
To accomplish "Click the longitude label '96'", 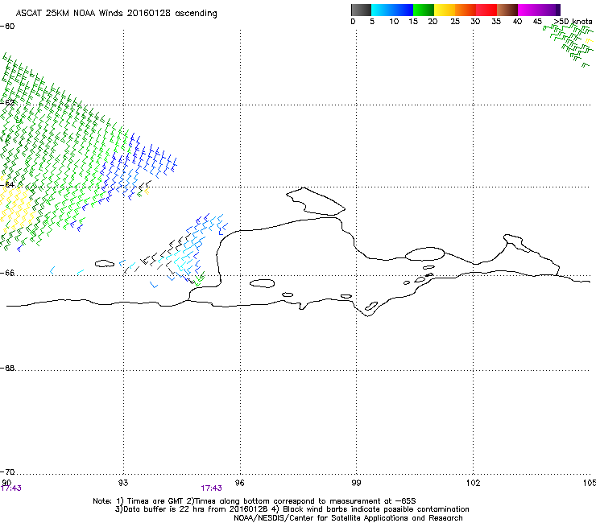I will click(x=240, y=483).
